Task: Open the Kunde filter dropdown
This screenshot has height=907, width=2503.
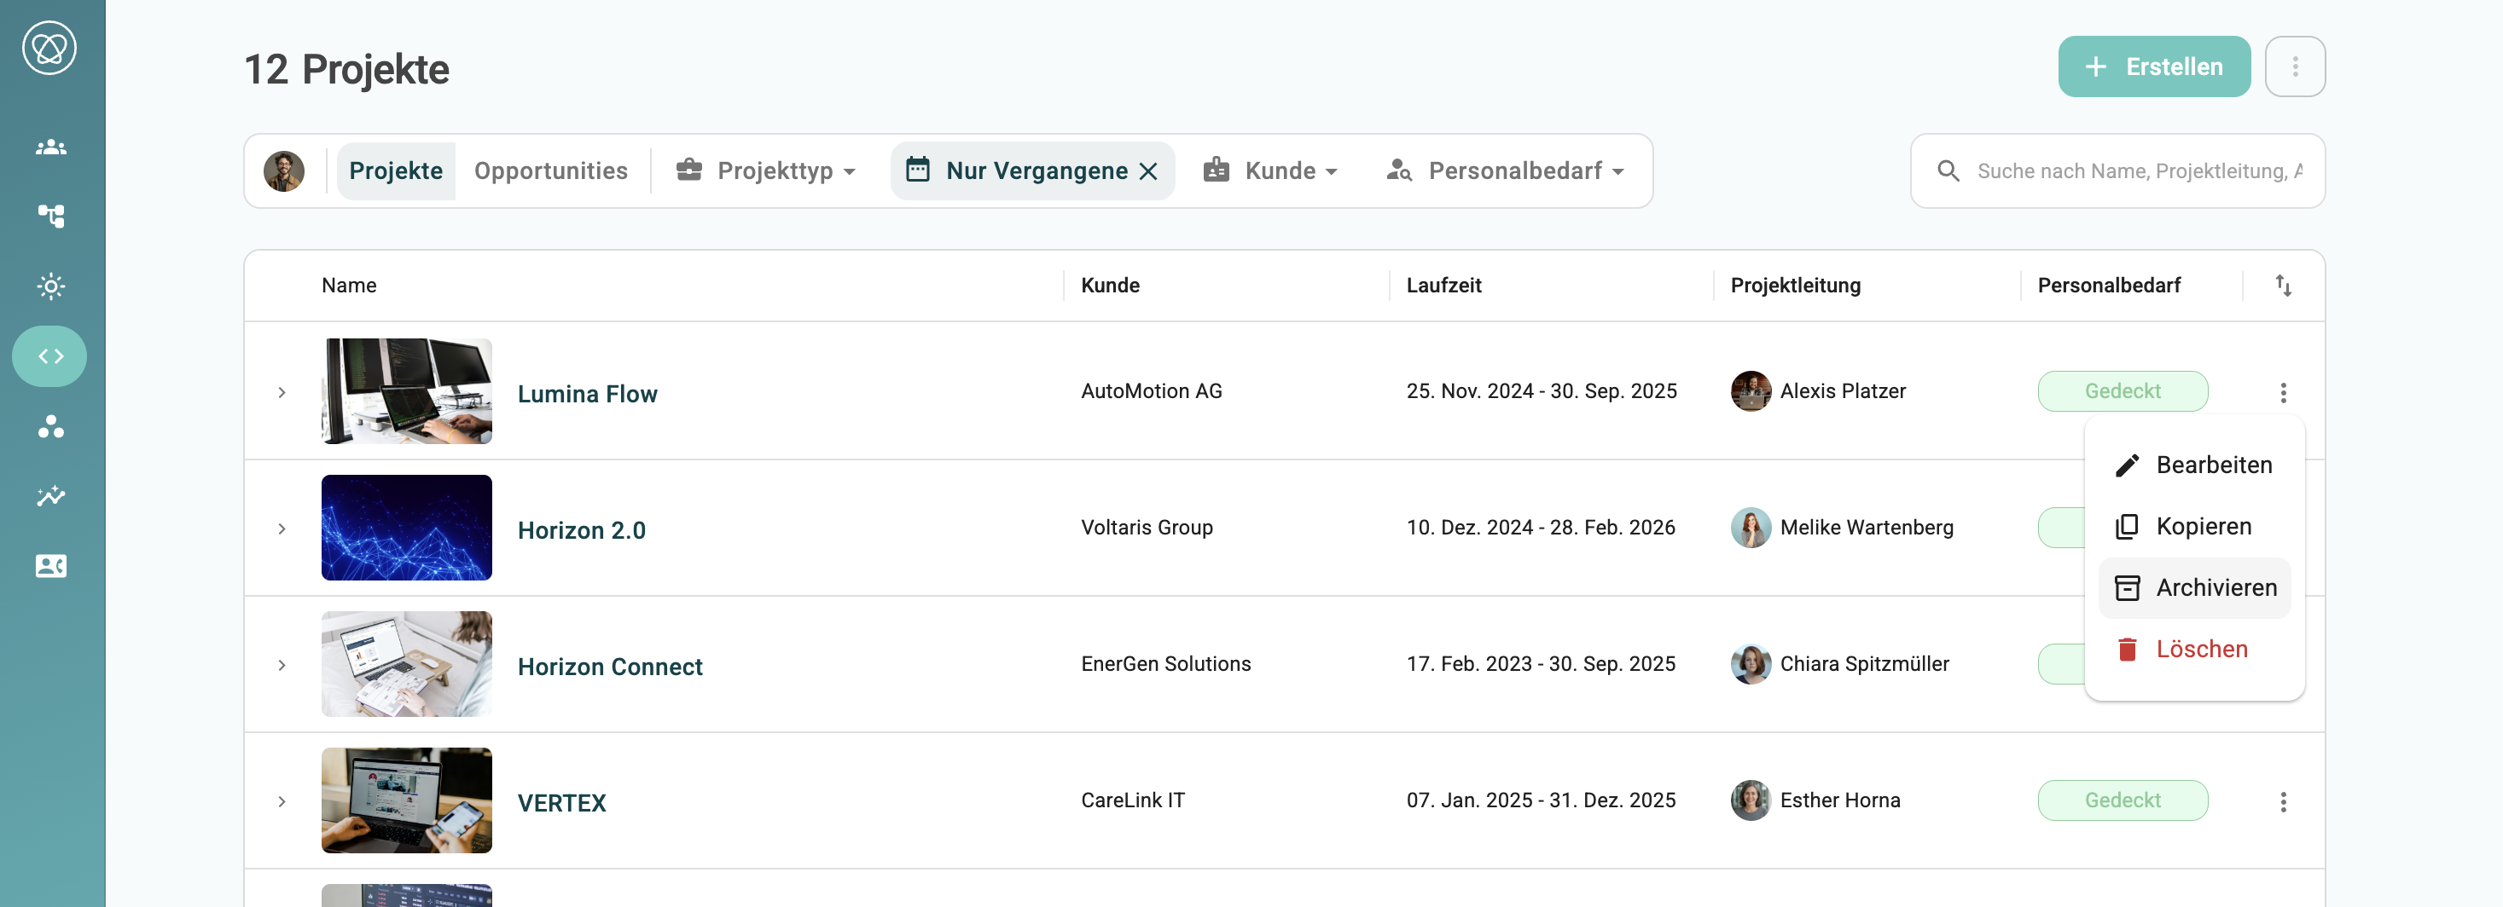Action: pyautogui.click(x=1271, y=170)
